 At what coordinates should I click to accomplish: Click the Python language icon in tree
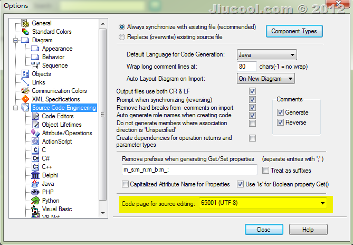[35, 201]
